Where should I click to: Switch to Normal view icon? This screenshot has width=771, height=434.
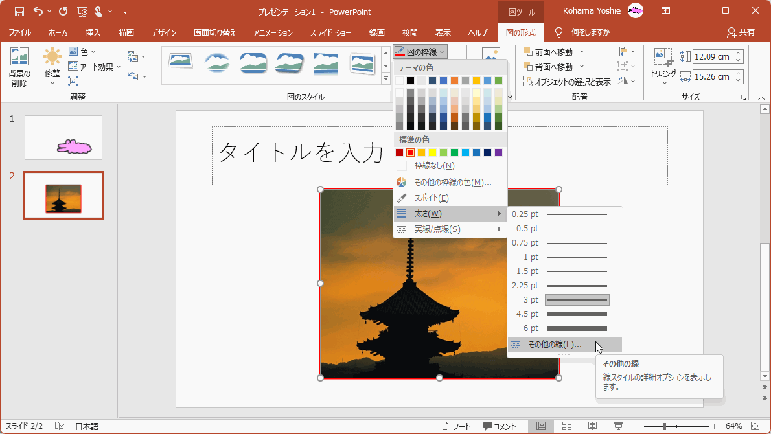(541, 426)
